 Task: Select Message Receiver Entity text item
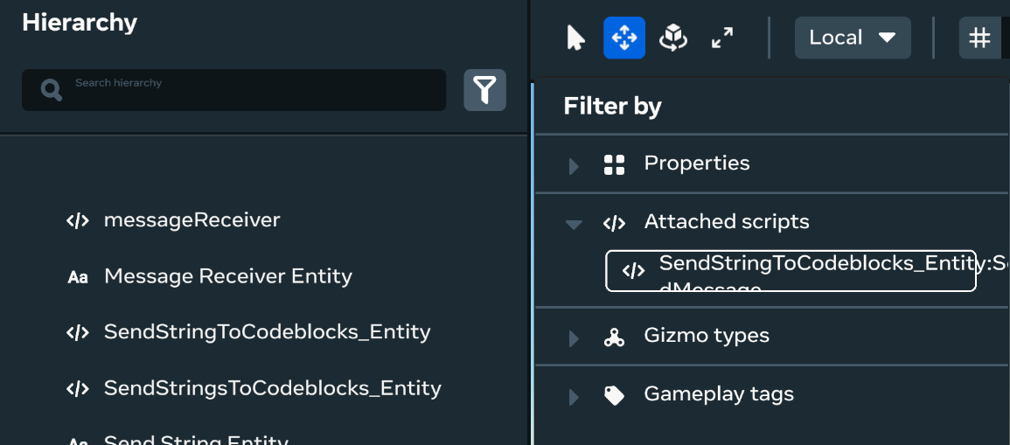(x=228, y=276)
